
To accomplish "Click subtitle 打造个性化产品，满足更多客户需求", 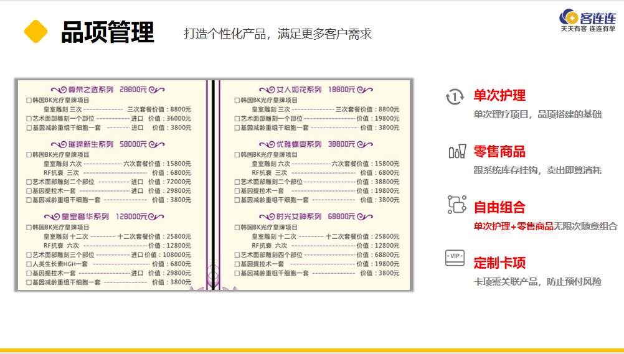I will (x=278, y=34).
